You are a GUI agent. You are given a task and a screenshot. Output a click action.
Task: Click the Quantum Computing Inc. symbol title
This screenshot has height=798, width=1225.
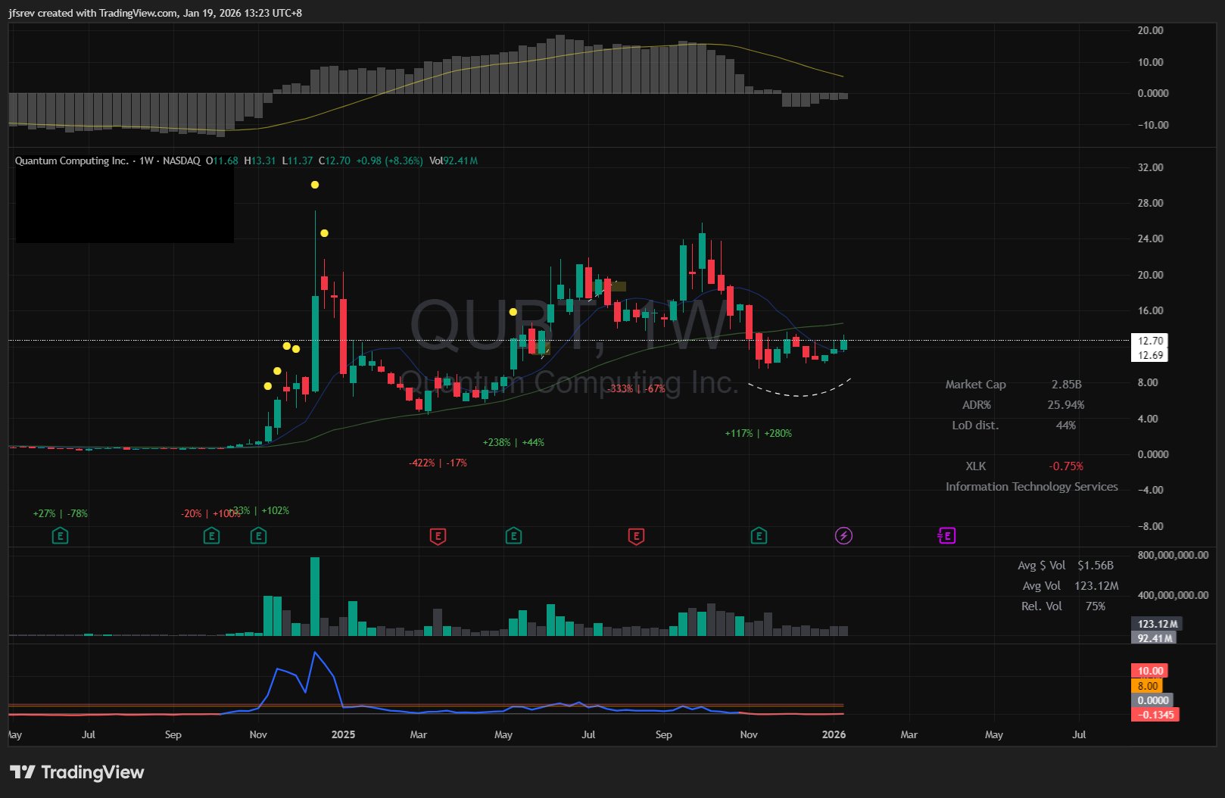pyautogui.click(x=72, y=161)
